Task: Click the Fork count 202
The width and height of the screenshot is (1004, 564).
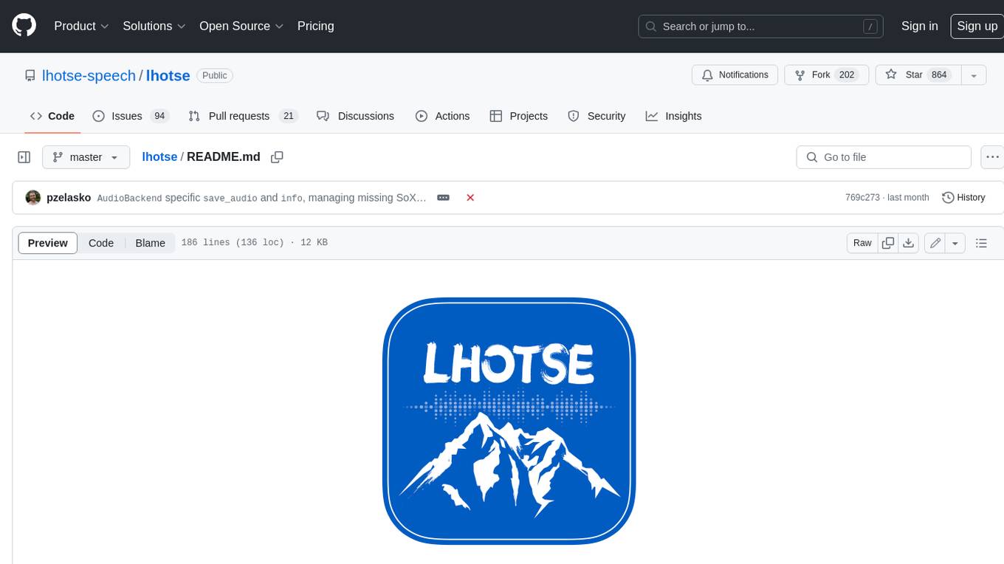Action: click(x=847, y=75)
